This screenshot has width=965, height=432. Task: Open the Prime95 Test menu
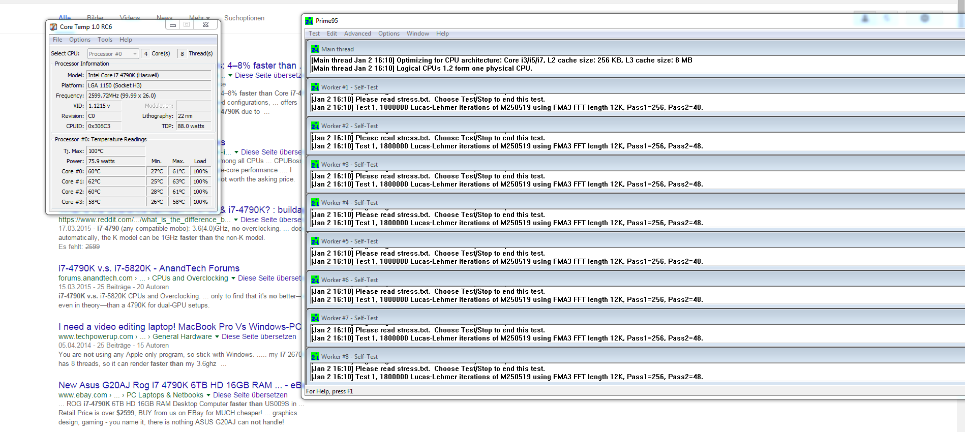tap(314, 34)
